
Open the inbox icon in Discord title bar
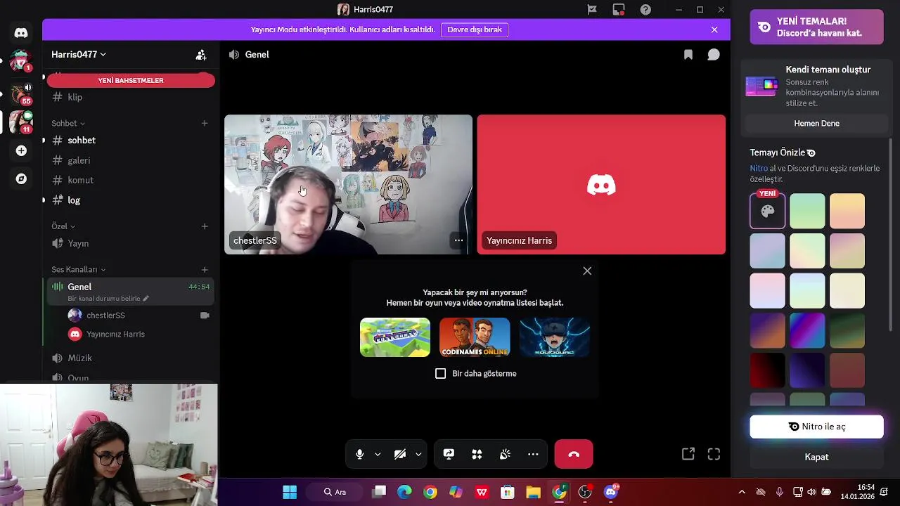pyautogui.click(x=619, y=10)
